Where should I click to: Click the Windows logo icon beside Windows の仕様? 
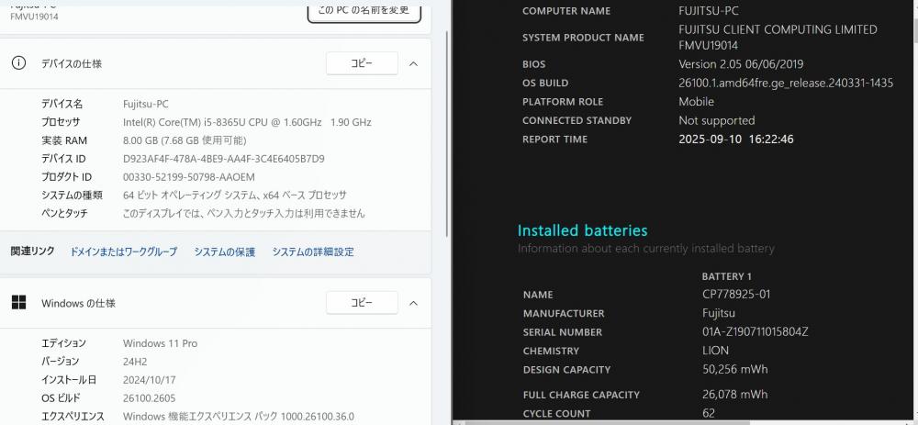tap(18, 303)
